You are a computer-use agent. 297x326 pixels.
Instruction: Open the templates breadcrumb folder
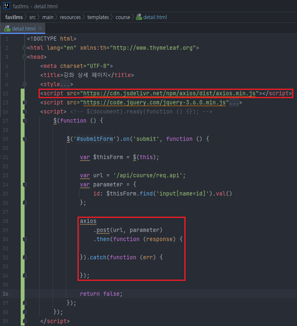[x=98, y=17]
